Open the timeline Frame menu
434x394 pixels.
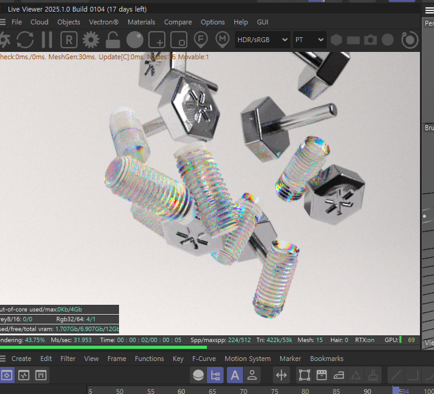point(117,359)
